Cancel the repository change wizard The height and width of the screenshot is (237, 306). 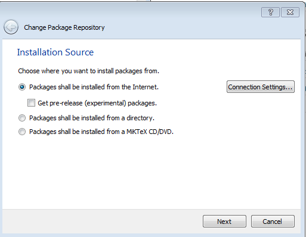click(x=273, y=221)
